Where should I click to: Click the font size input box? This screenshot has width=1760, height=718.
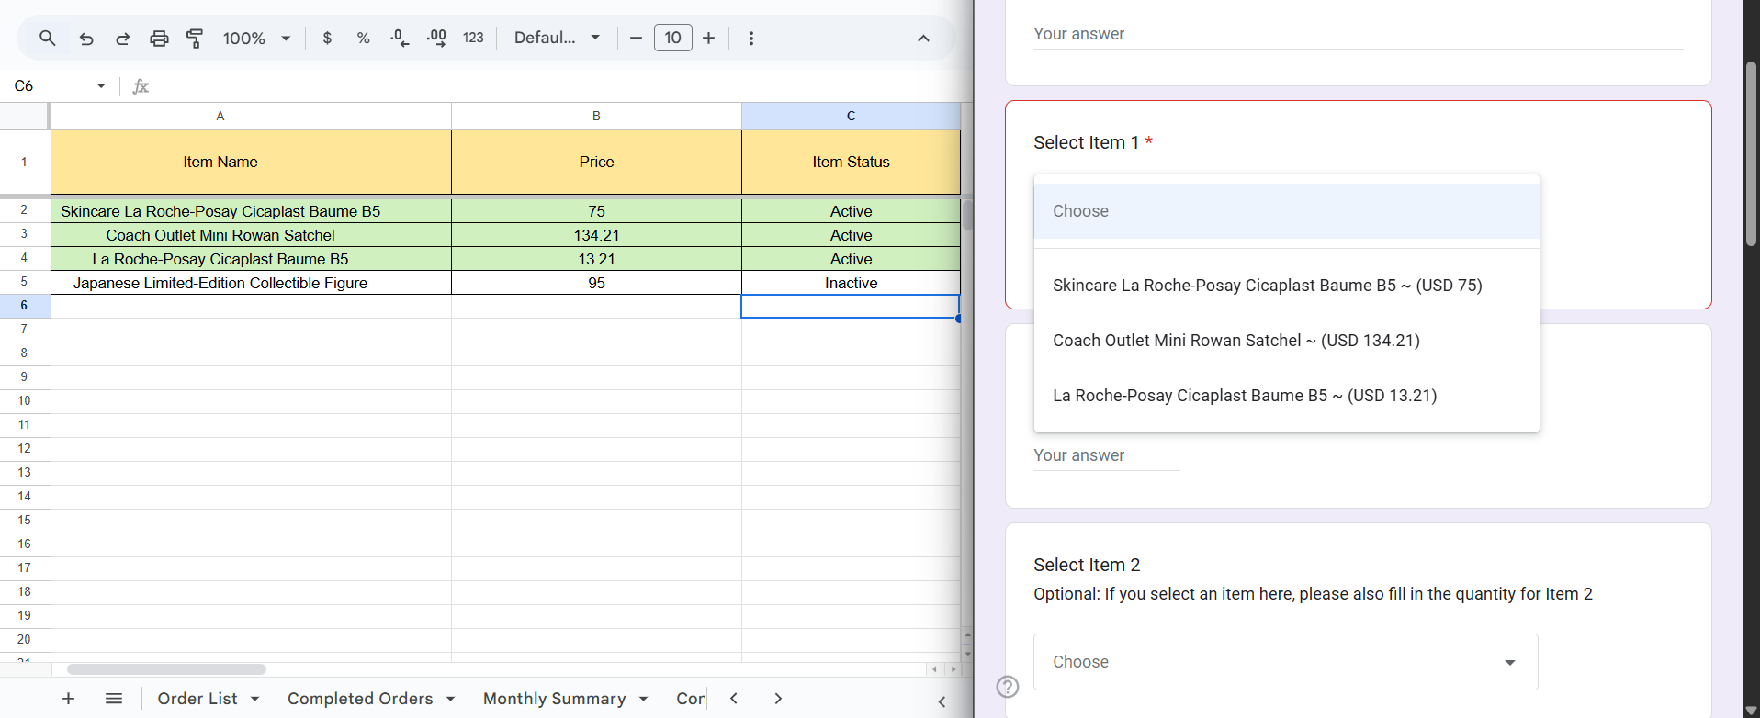point(672,39)
